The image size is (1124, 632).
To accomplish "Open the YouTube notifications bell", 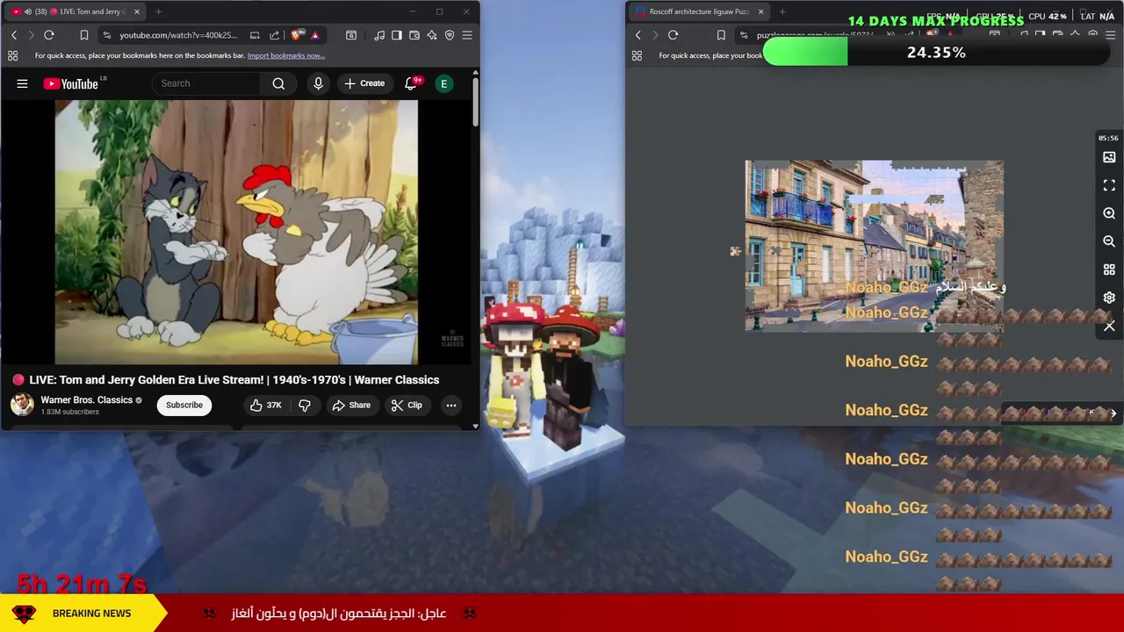I will [411, 83].
